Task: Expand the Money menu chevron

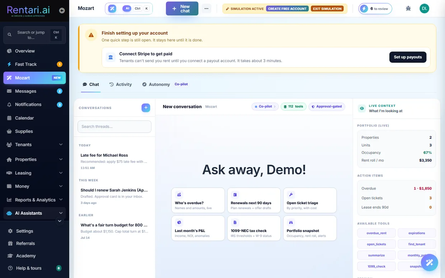Action: (x=61, y=186)
